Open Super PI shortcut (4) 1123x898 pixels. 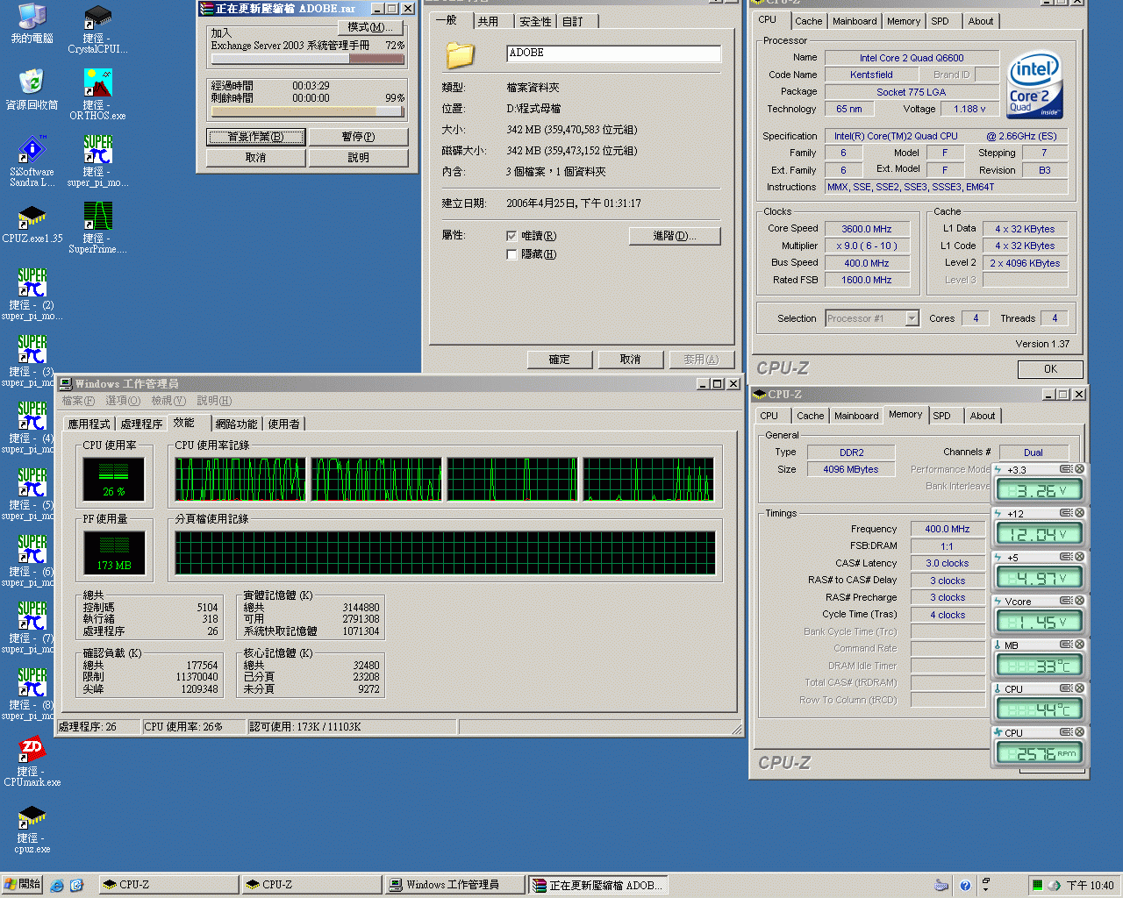32,428
